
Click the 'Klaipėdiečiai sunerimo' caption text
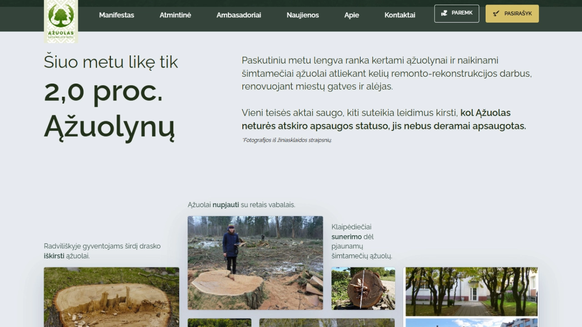pyautogui.click(x=361, y=241)
